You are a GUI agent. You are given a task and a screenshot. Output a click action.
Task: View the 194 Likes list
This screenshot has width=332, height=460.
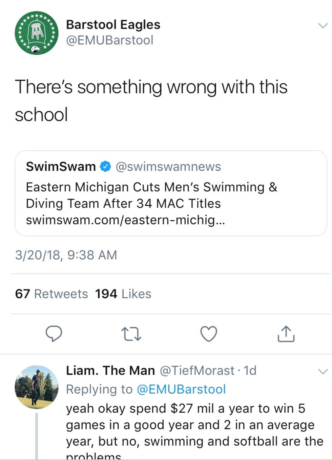tap(123, 294)
